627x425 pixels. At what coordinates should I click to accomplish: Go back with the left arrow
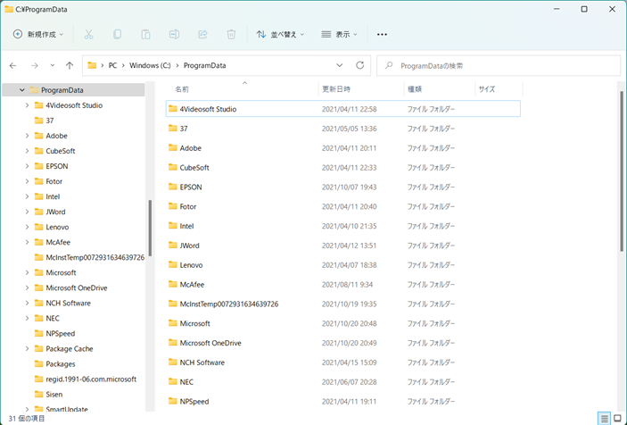pyautogui.click(x=13, y=66)
